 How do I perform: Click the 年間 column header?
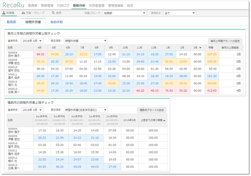[x=211, y=48]
